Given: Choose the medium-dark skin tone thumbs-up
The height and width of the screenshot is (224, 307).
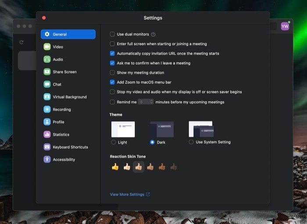Looking at the screenshot, I should point(162,167).
